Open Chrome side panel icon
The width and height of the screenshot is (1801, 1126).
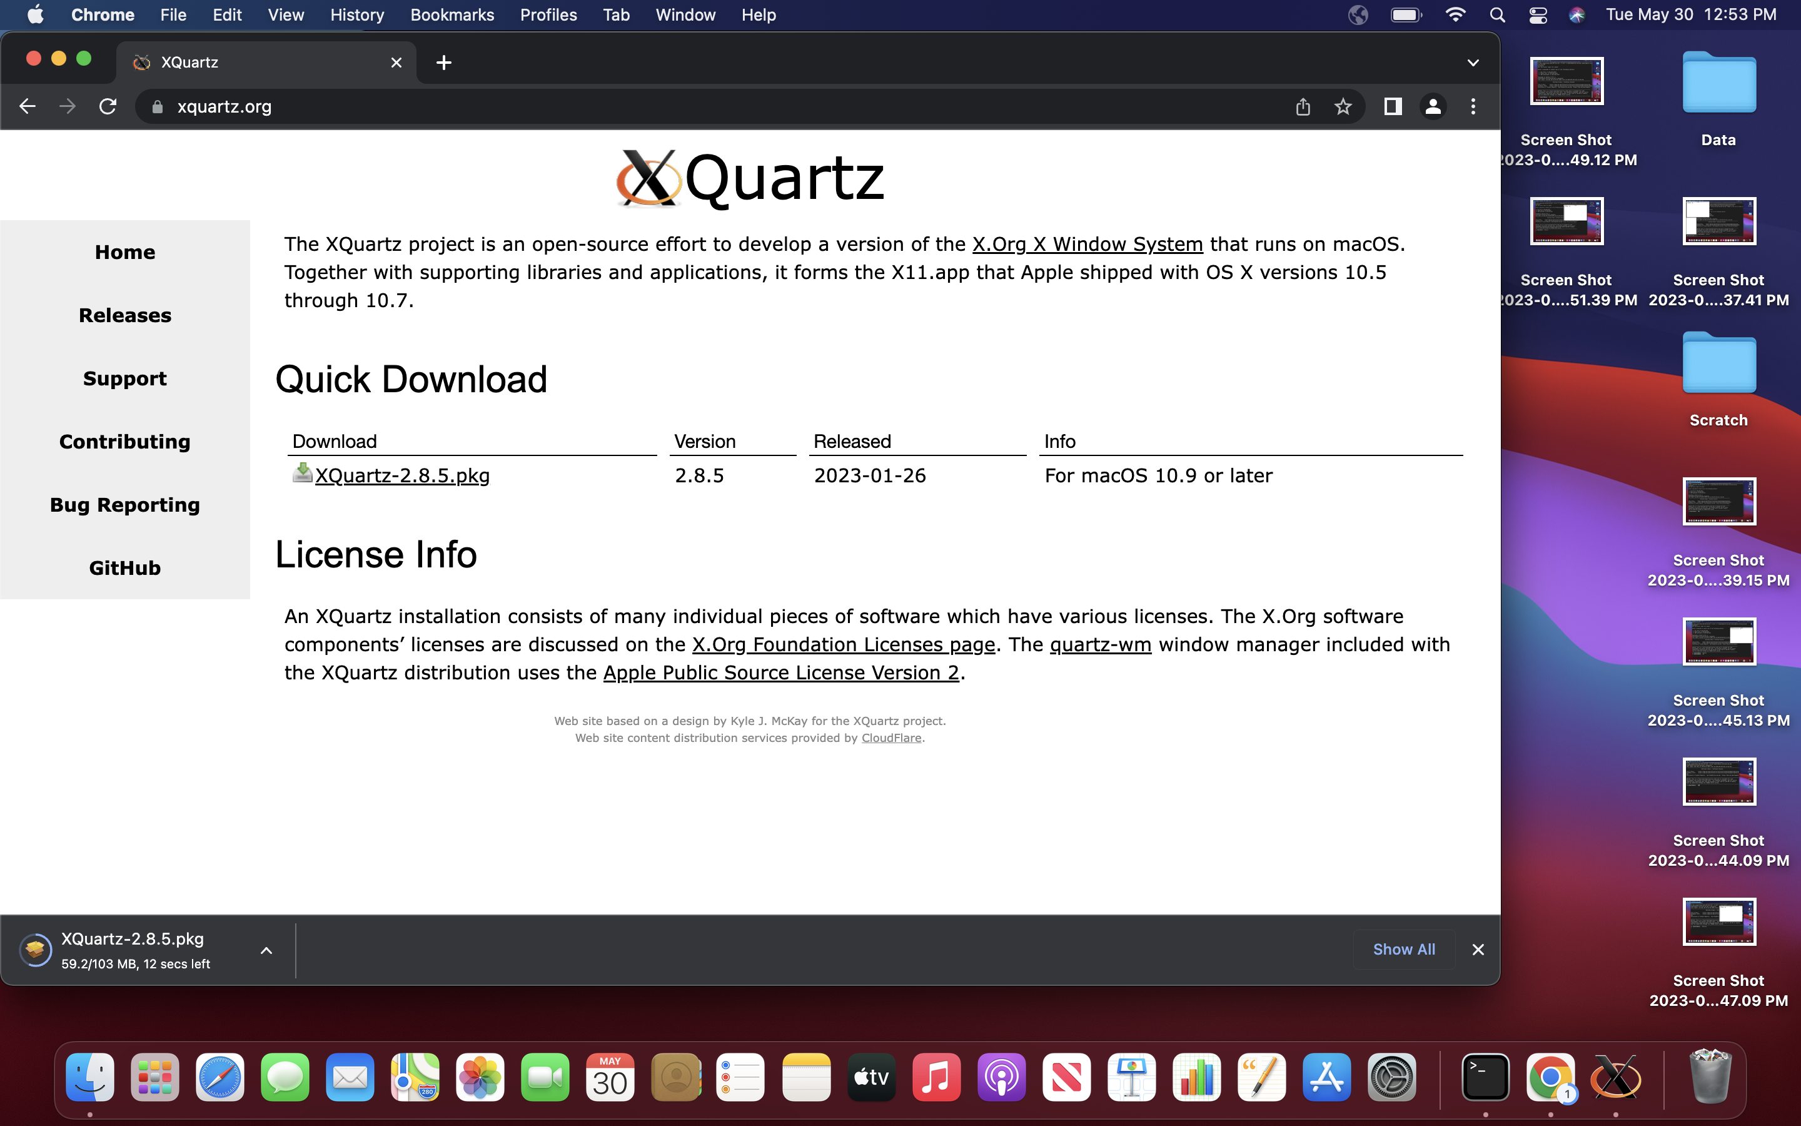click(1393, 106)
